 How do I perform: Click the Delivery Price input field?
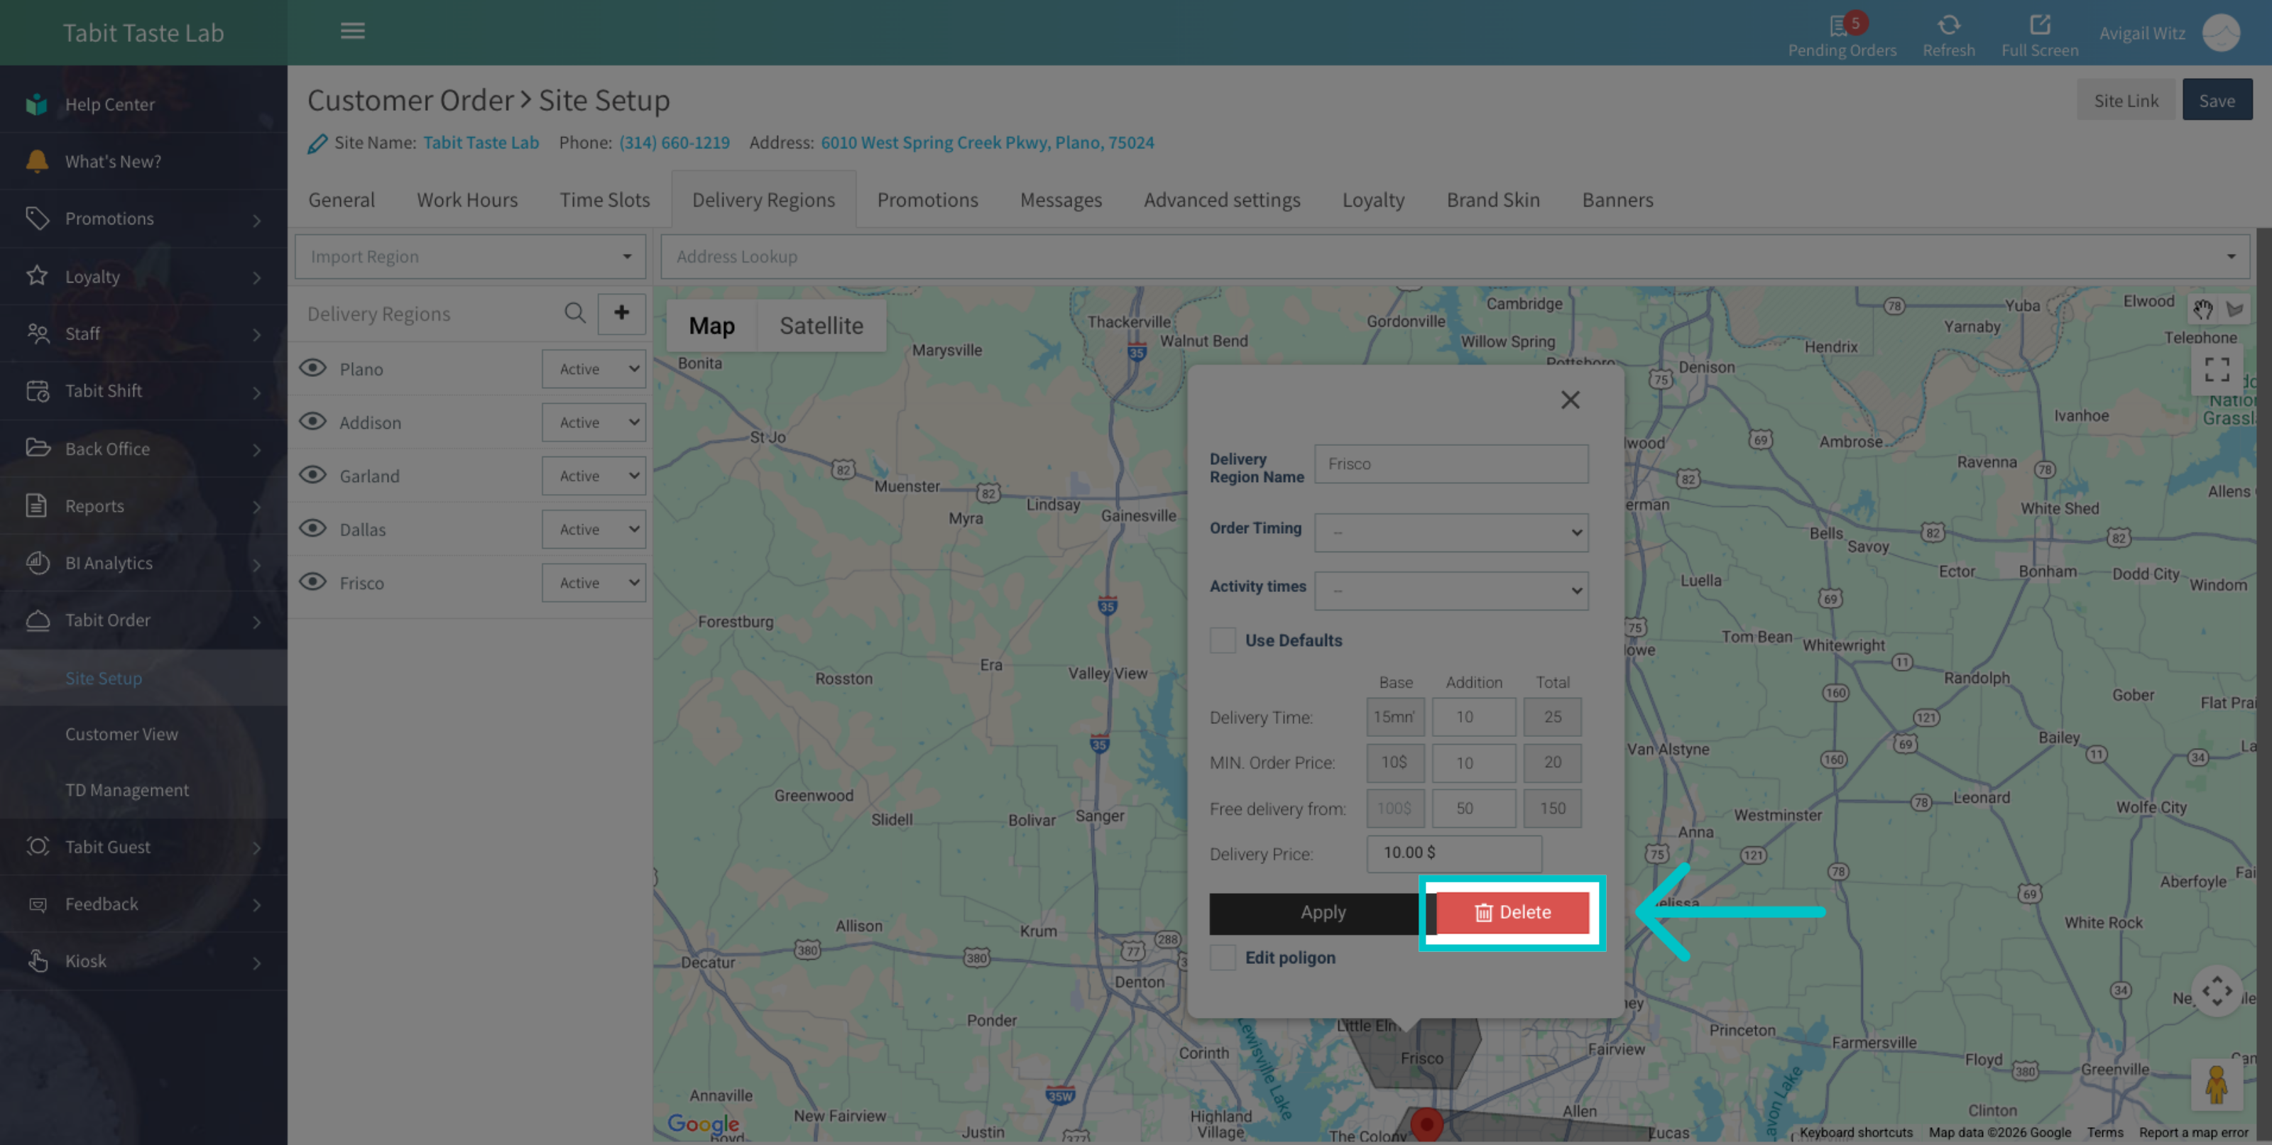[x=1453, y=853]
